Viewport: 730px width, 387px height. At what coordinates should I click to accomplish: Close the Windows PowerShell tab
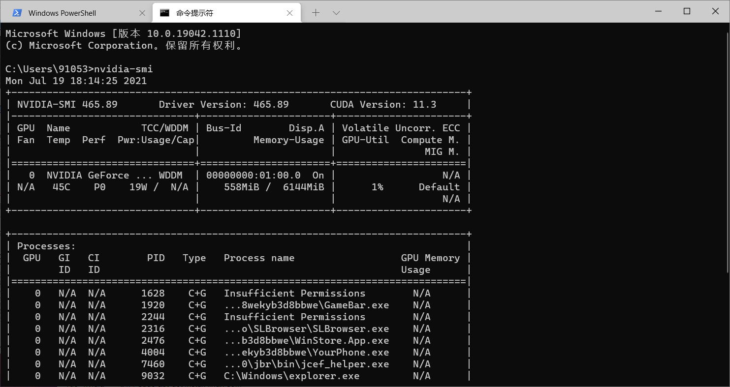[x=142, y=12]
